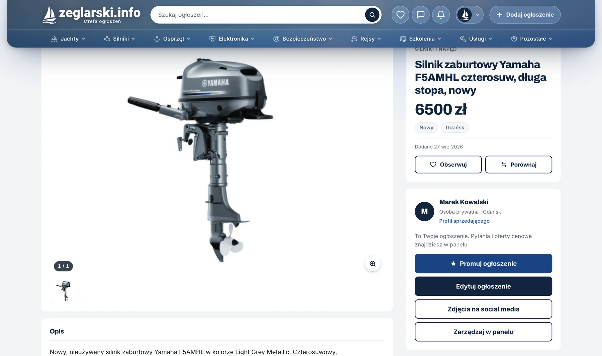Expand the Silniki category menu
Image resolution: width=602 pixels, height=356 pixels.
(x=119, y=39)
